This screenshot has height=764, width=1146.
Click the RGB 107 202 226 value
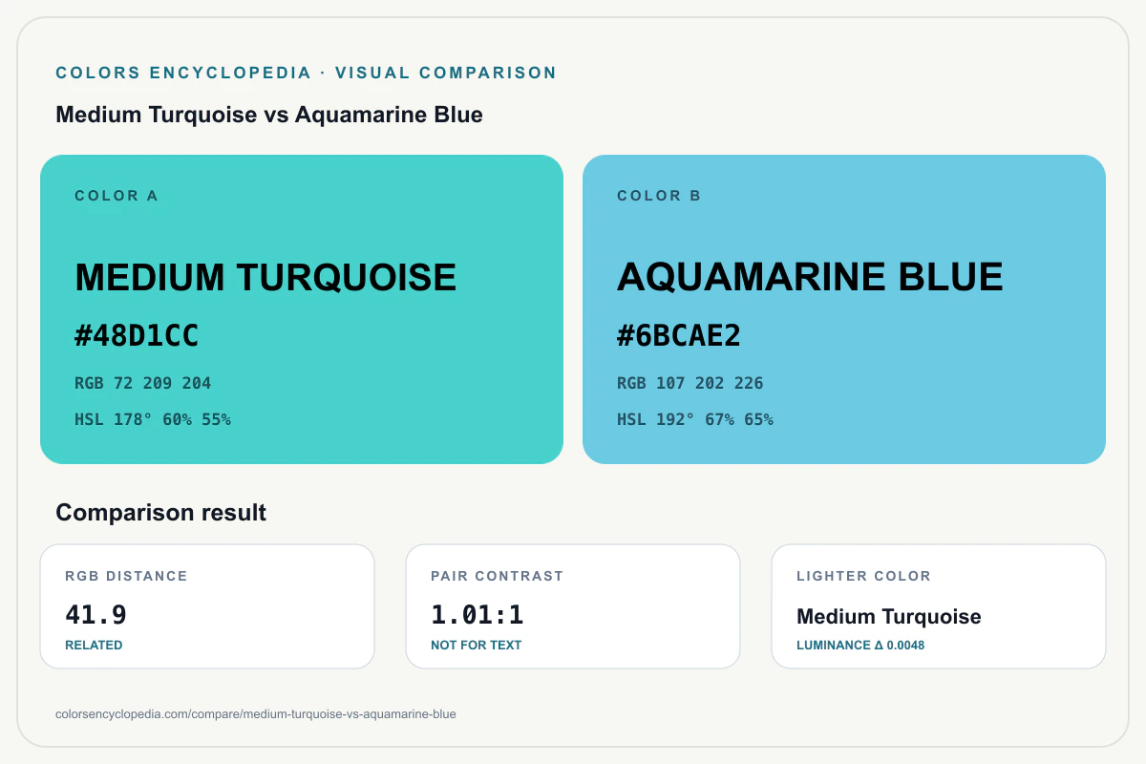coord(690,384)
